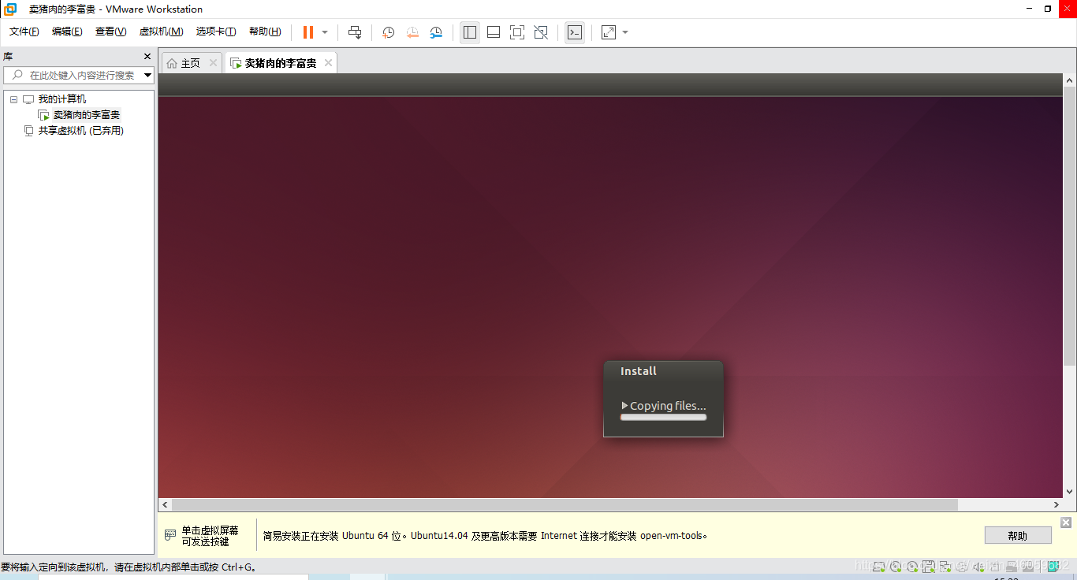This screenshot has height=580, width=1077.
Task: Click the vertical scrollbar up arrow
Action: pyautogui.click(x=1070, y=80)
